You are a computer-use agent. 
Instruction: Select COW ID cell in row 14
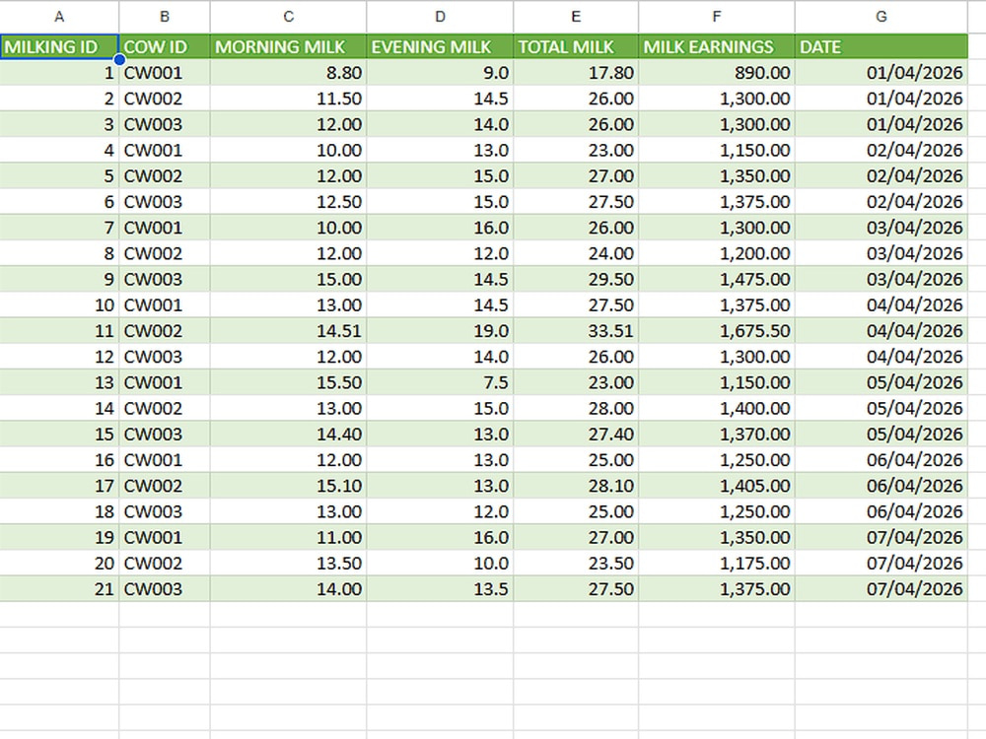[164, 408]
